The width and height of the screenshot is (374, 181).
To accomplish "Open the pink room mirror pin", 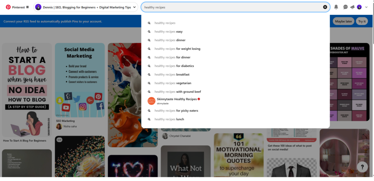I will click(x=345, y=153).
